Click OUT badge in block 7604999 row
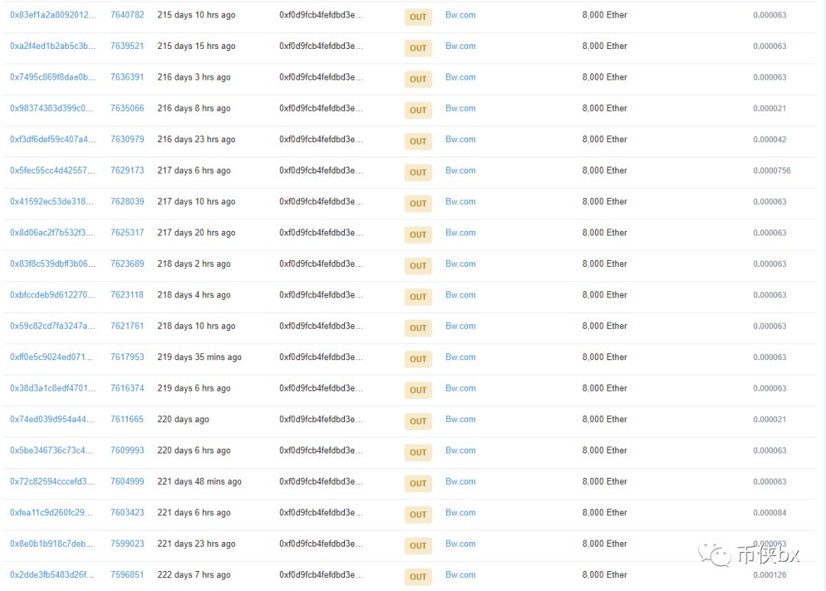 pos(418,483)
